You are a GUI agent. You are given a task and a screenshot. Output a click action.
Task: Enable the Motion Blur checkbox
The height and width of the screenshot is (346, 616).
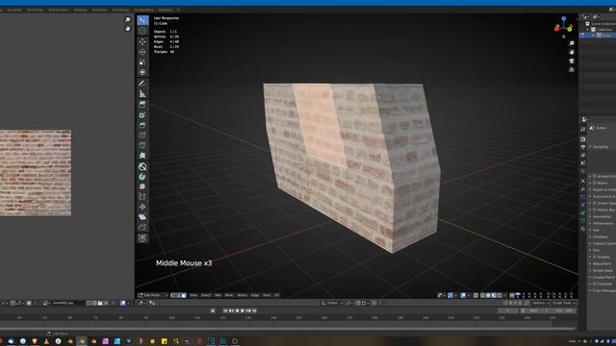(595, 210)
